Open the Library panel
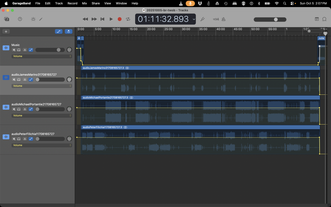Viewport: 331px width, 207px height. click(6, 19)
